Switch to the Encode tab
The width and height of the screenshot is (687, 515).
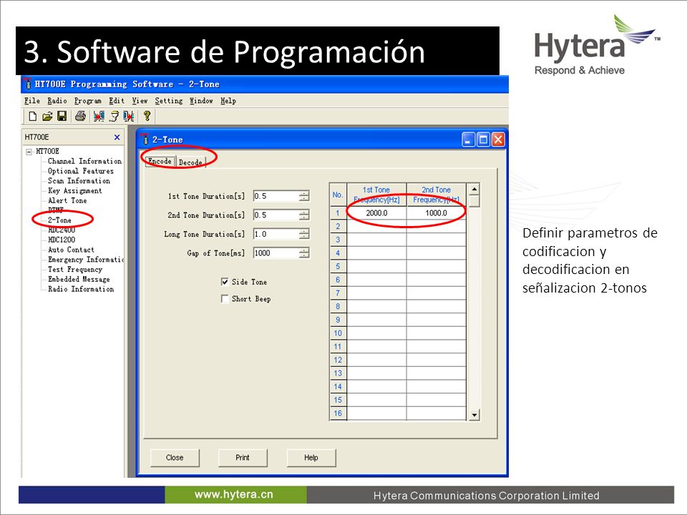[160, 161]
